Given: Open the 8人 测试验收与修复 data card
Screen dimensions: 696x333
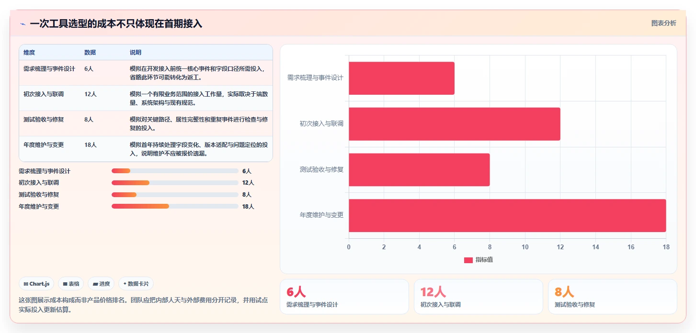Looking at the screenshot, I should [x=613, y=297].
